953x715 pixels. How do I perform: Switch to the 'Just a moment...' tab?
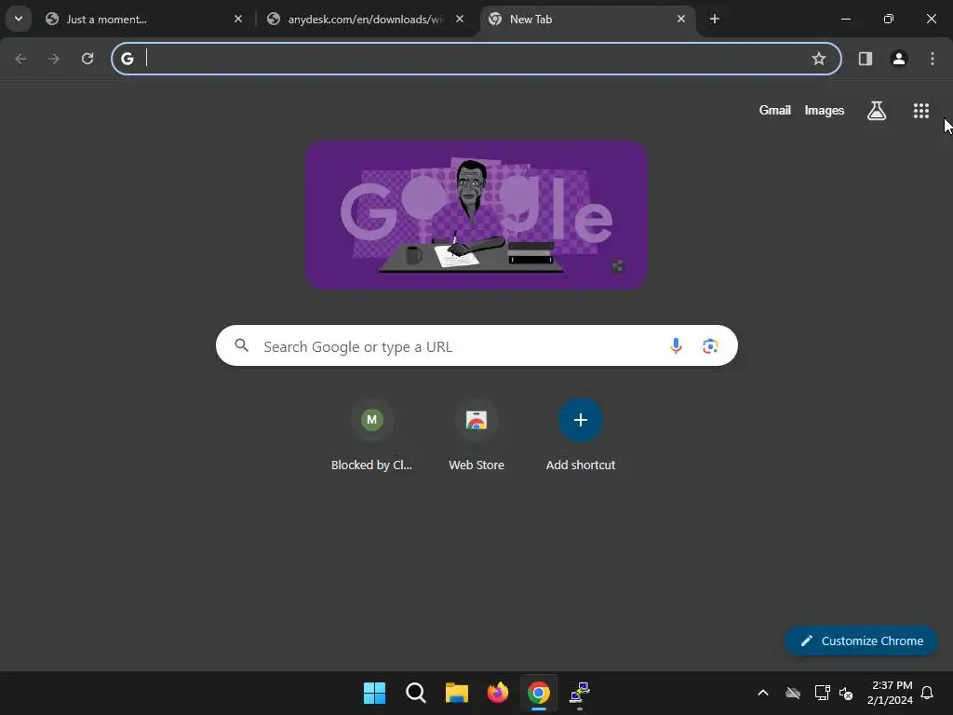[144, 20]
